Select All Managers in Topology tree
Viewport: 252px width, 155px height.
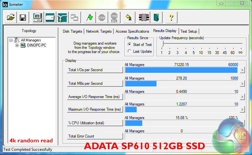31,40
